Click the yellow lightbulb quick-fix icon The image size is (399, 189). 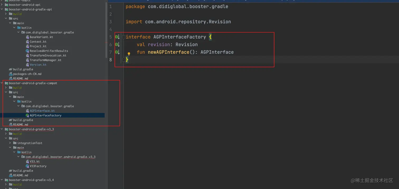[129, 54]
